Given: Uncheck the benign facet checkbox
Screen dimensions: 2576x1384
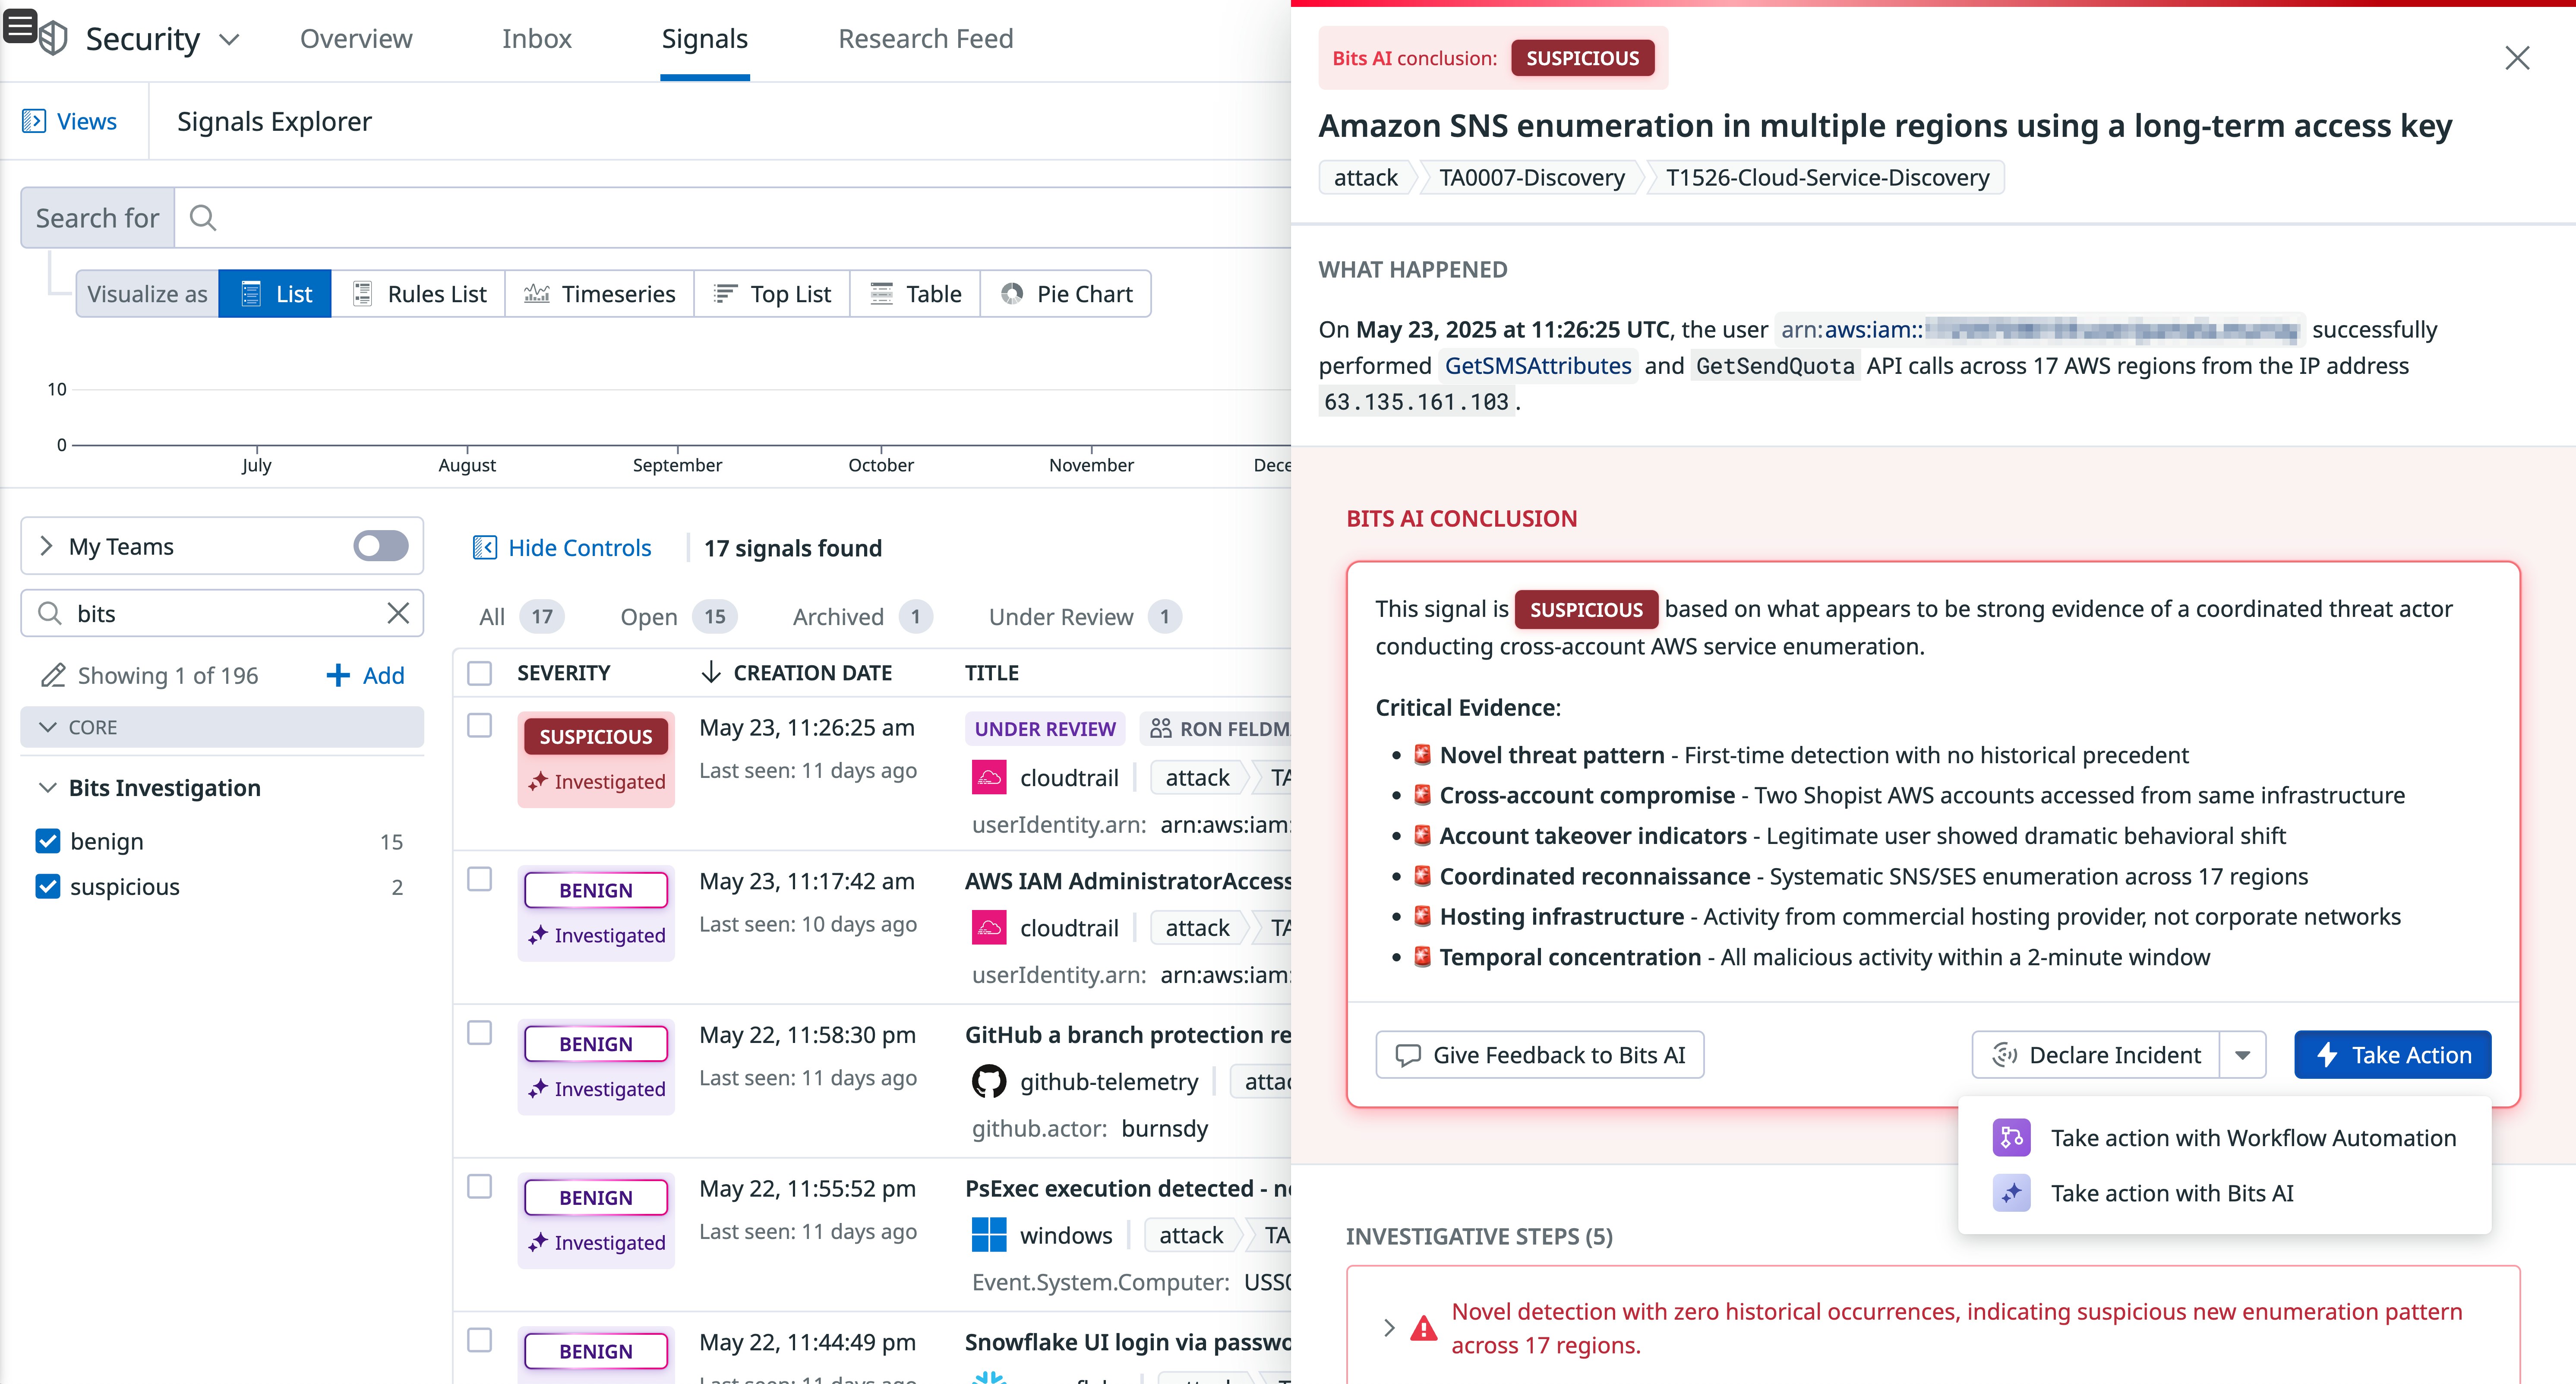Looking at the screenshot, I should pos(48,841).
